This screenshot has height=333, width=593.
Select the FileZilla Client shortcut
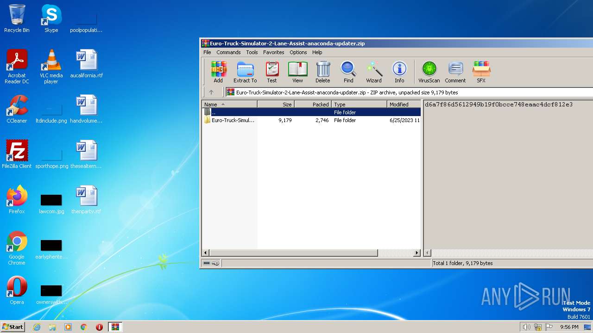tap(17, 154)
